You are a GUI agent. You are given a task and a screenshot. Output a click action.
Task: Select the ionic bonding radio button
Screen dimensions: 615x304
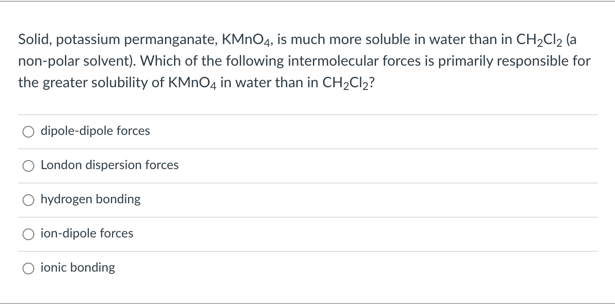click(28, 268)
